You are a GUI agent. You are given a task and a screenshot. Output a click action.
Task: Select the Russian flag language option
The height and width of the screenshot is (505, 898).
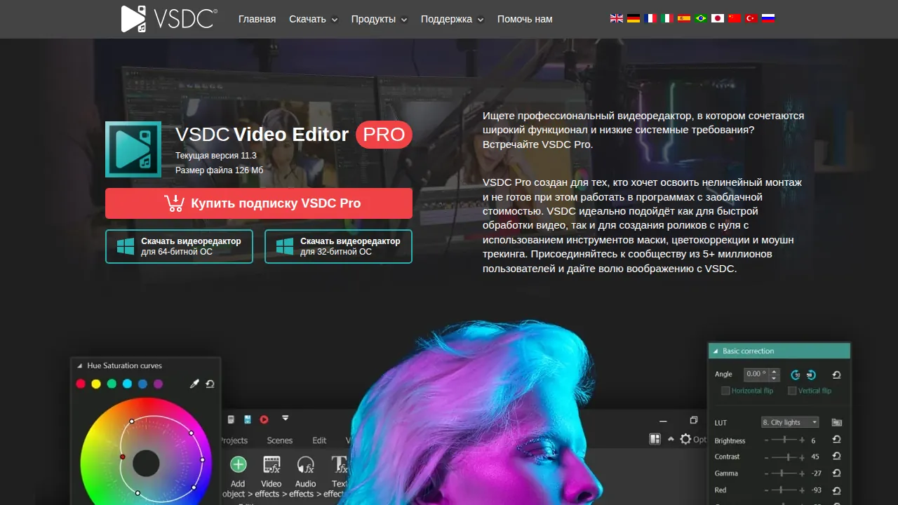click(x=768, y=19)
